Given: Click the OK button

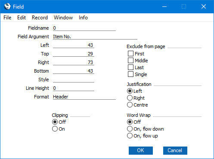Looking at the screenshot, I should [x=141, y=150].
